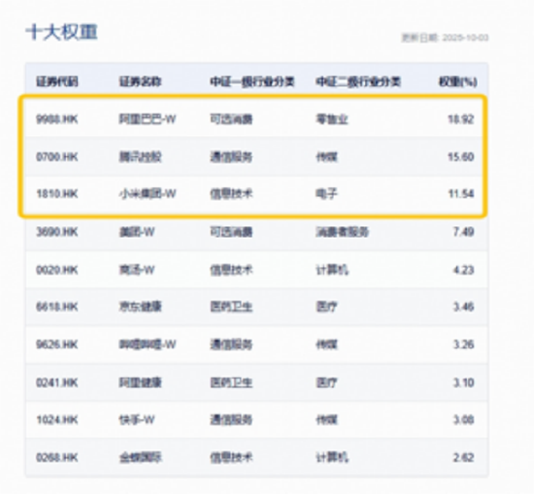Click 医疗 in the 0241.HK row
534x494 pixels.
click(x=326, y=383)
